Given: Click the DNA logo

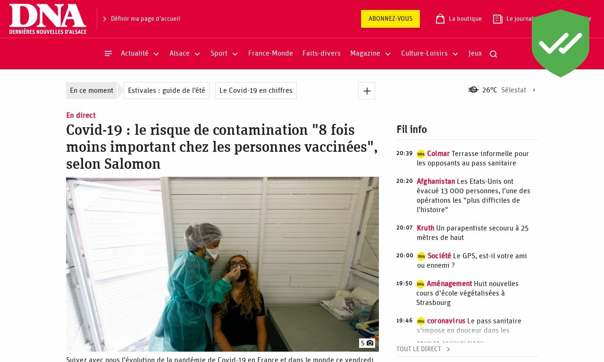Looking at the screenshot, I should tap(48, 19).
